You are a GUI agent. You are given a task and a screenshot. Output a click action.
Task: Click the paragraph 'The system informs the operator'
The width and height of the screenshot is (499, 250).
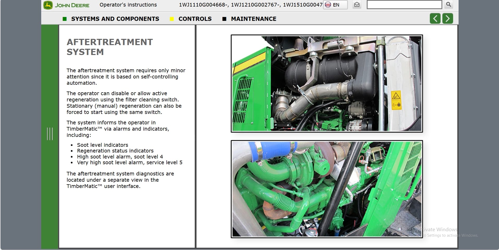[x=118, y=129]
